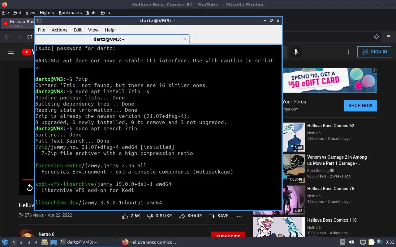396x247 pixels.
Task: Save video to playlist
Action: [219, 216]
